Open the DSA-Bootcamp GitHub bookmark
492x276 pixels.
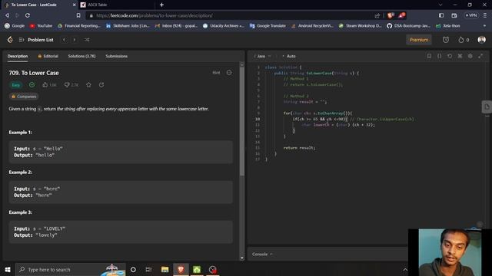tap(408, 26)
